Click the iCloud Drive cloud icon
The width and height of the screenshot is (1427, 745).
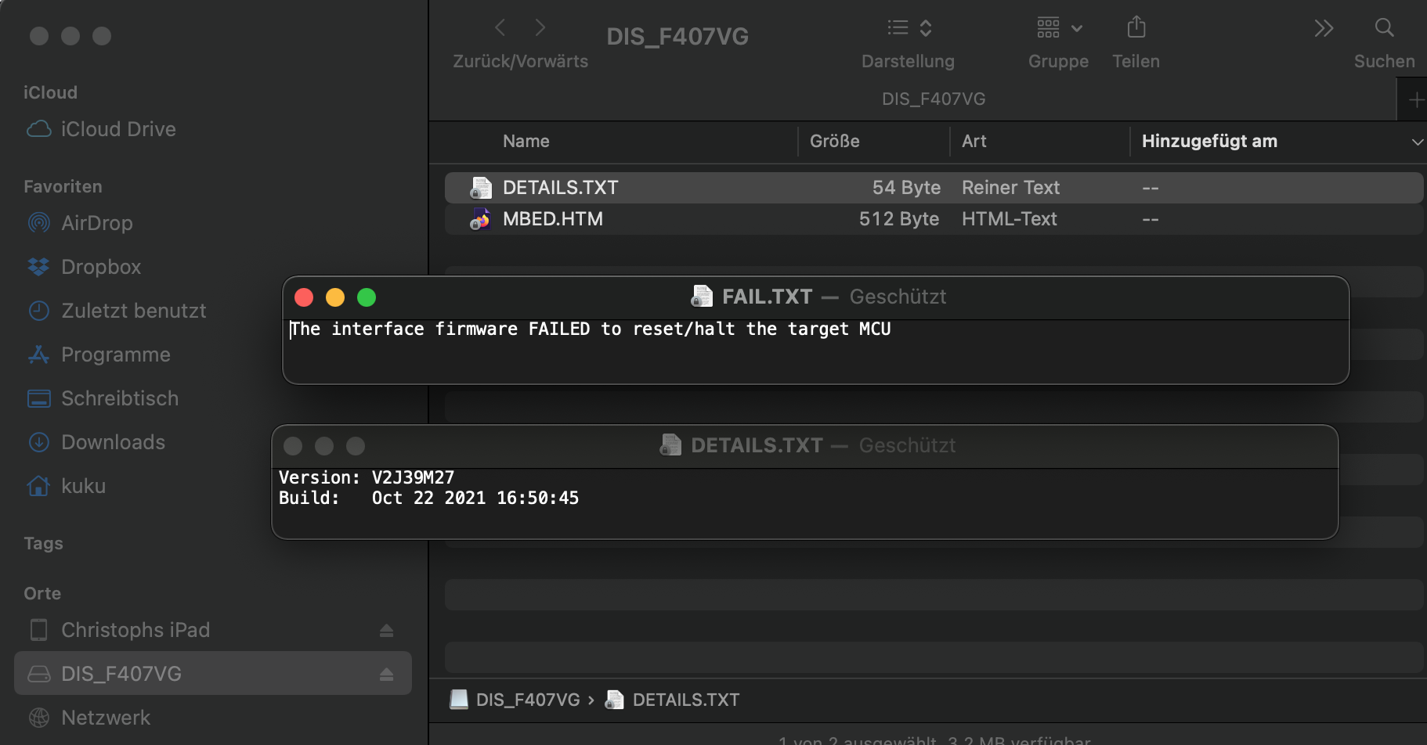(x=39, y=129)
